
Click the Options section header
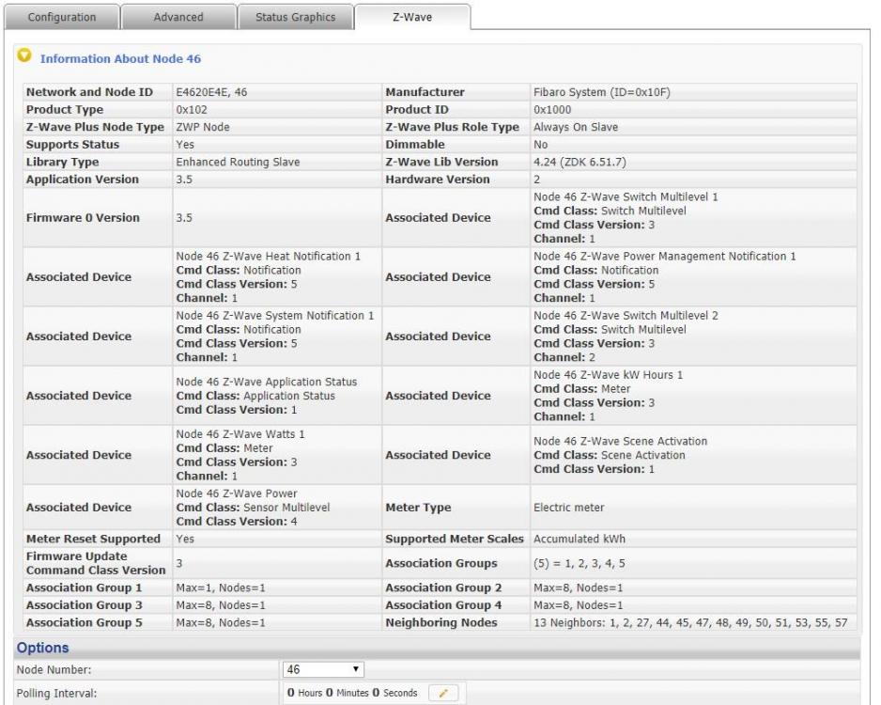pos(42,649)
